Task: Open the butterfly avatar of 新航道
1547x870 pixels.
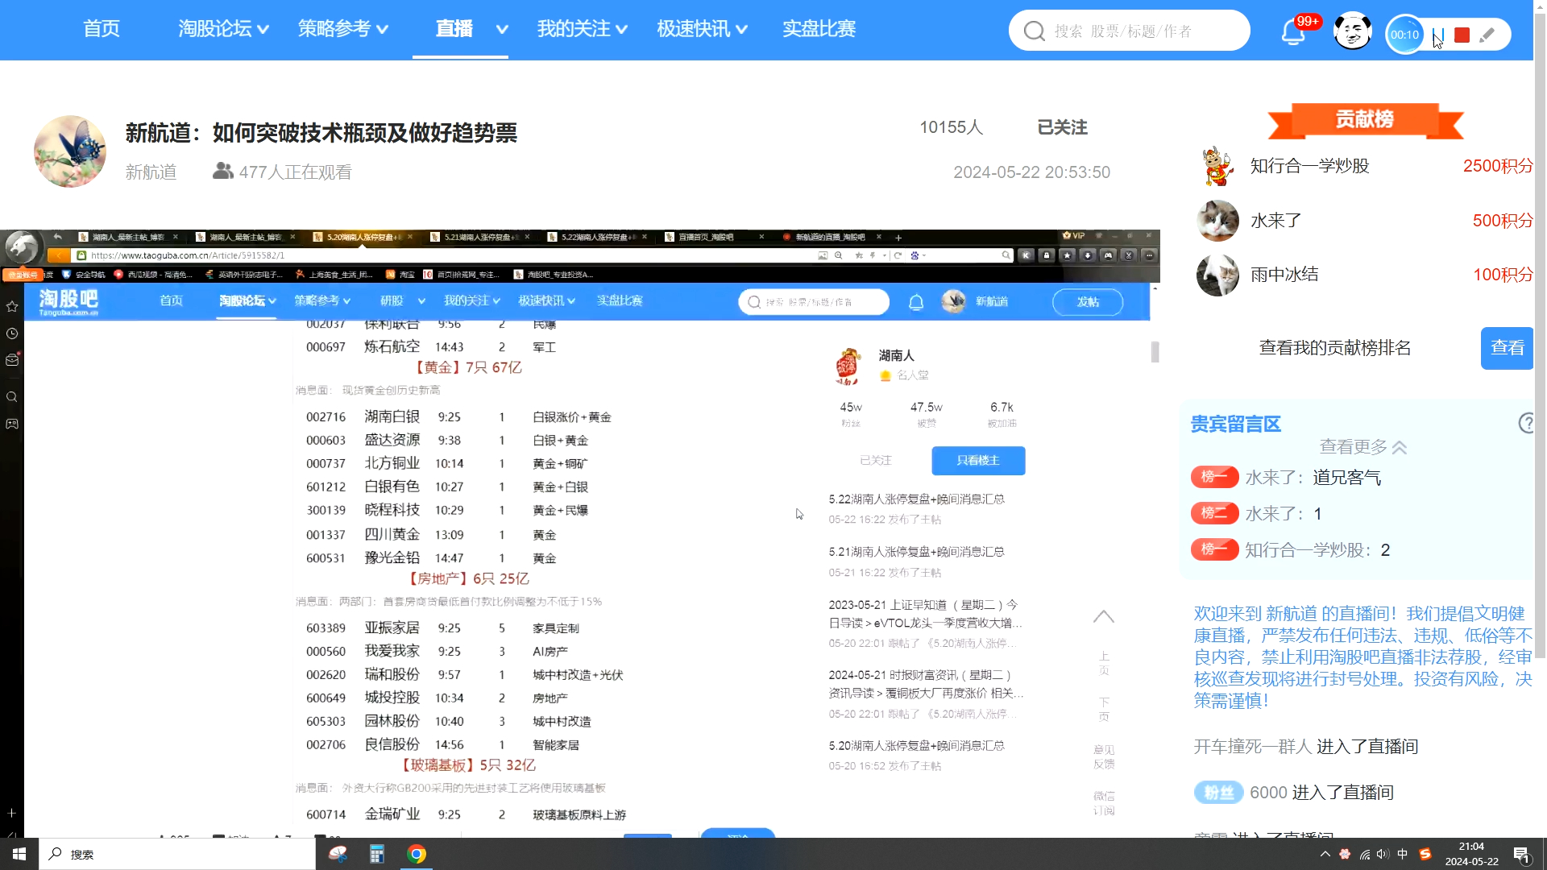Action: click(x=70, y=151)
